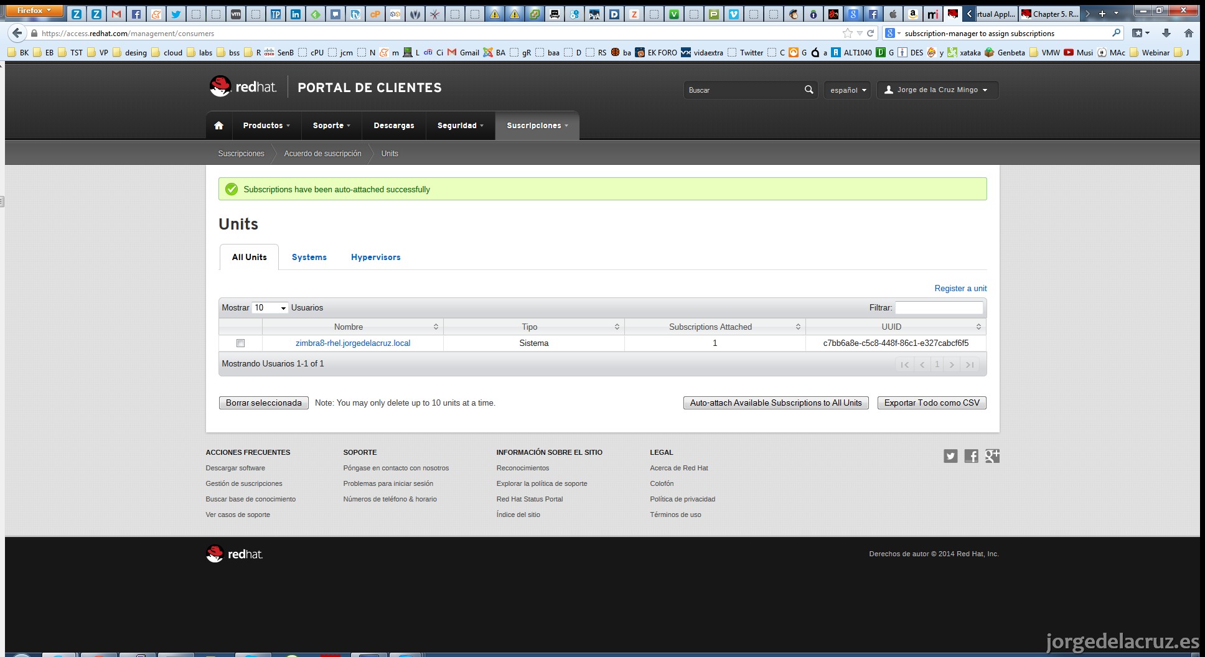This screenshot has height=657, width=1205.
Task: Click Exportar Todo como CSV
Action: 932,403
